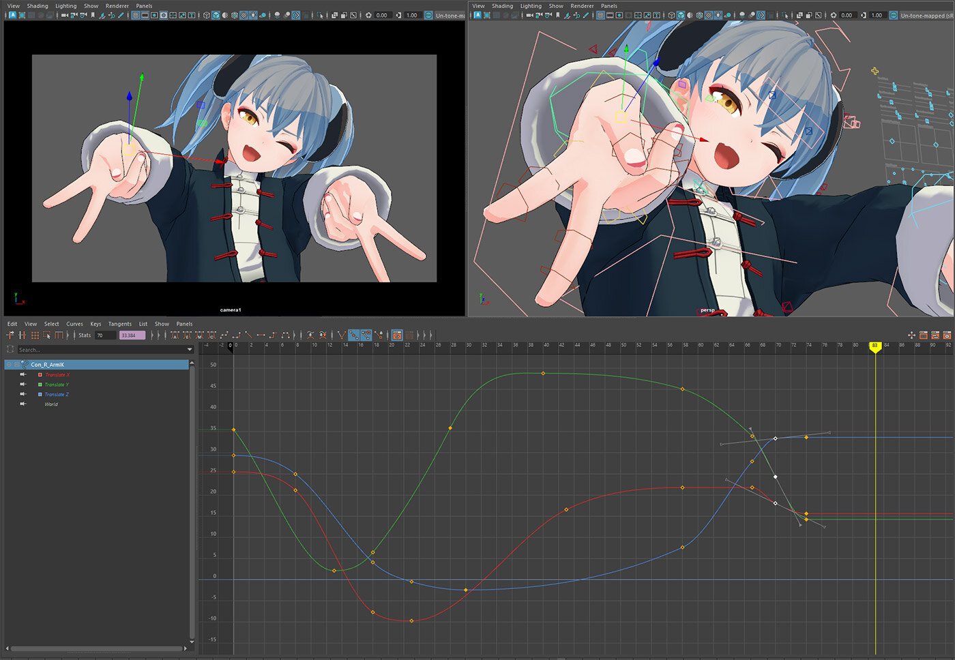Toggle smooth shade all in camera1 toolbar
This screenshot has width=955, height=660.
click(x=216, y=15)
